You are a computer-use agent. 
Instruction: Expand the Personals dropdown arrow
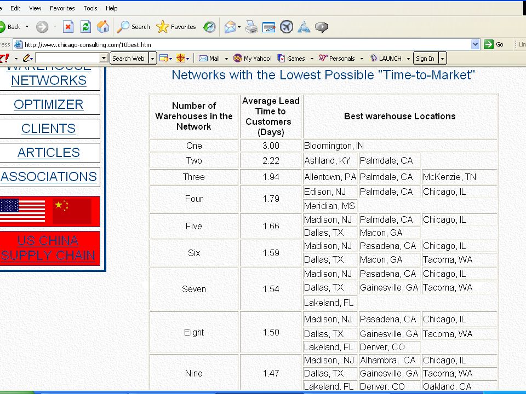pyautogui.click(x=362, y=59)
